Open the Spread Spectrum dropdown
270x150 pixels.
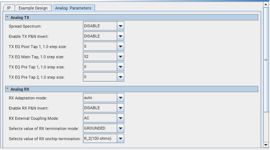point(121,26)
